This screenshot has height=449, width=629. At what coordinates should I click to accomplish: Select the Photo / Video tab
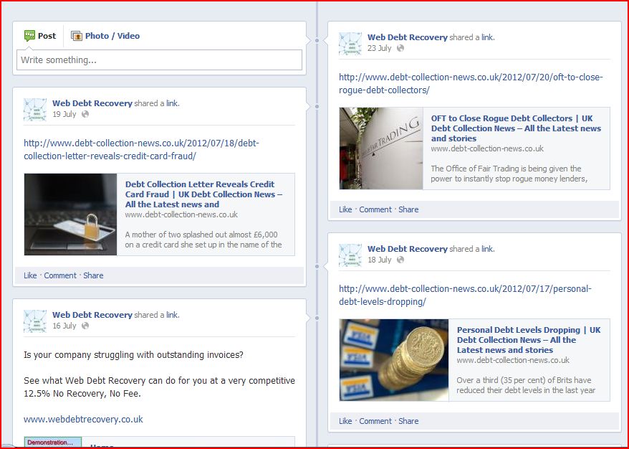tap(105, 36)
